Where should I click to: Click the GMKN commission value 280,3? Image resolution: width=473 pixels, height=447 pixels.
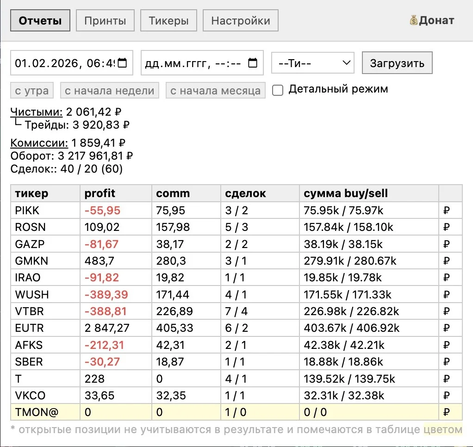click(171, 261)
